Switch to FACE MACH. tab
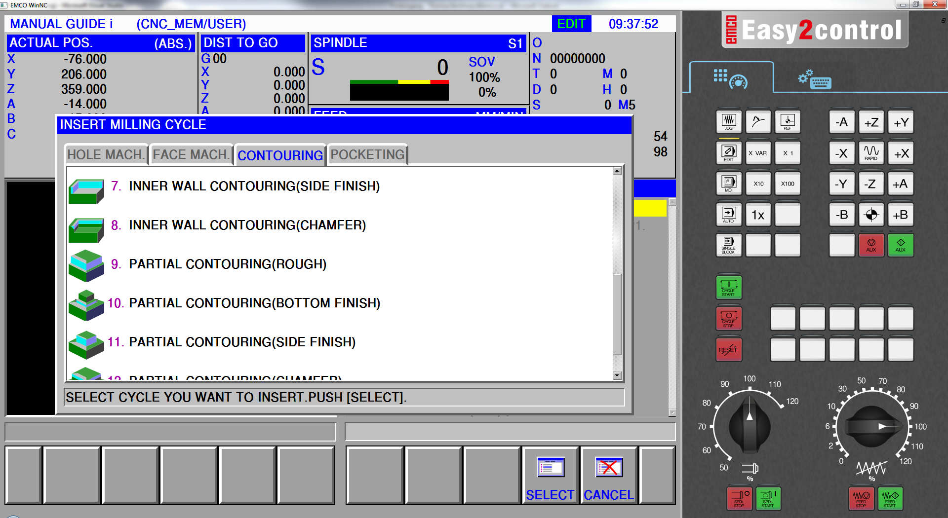Viewport: 948px width, 518px height. pos(191,154)
